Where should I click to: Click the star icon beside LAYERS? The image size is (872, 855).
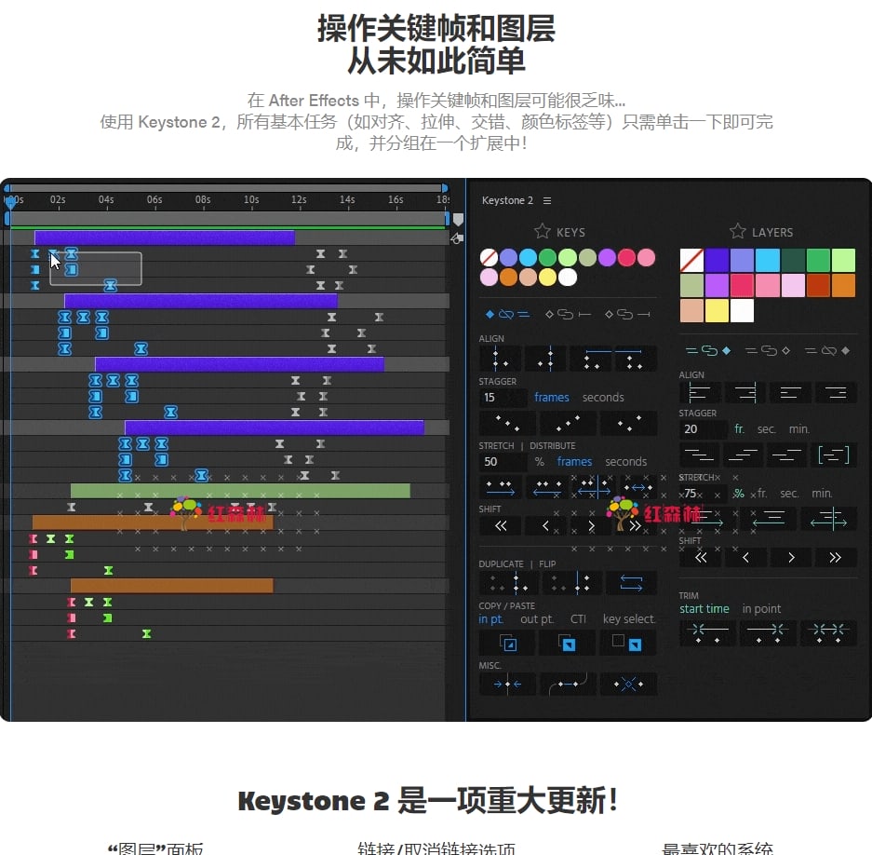point(737,231)
